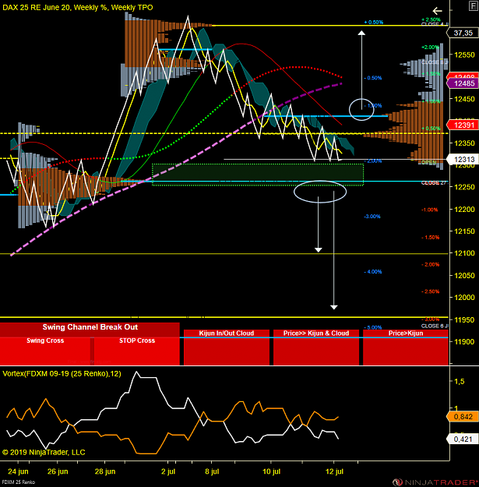Select the Vortex(FDXM 09-19 (25 Renko),12) label

pyautogui.click(x=62, y=374)
